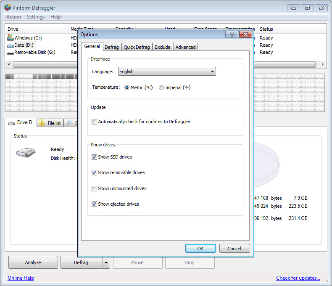Select the General tab
This screenshot has width=332, height=286.
tap(92, 46)
